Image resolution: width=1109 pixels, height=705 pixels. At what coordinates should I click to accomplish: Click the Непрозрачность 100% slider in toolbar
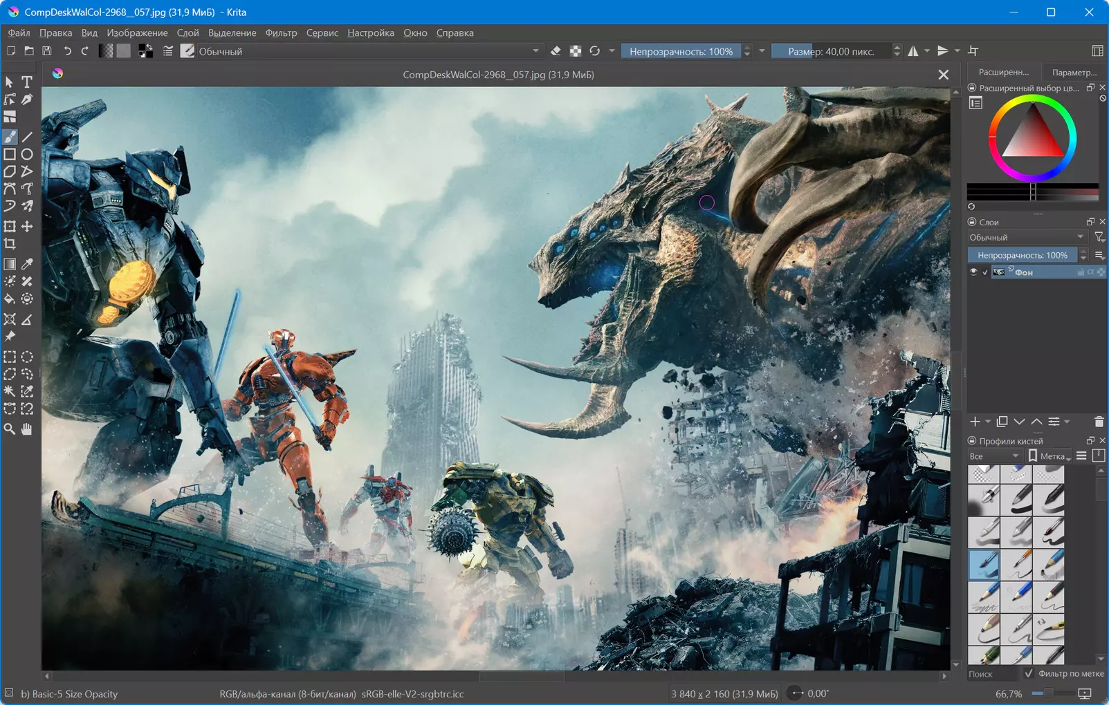[x=681, y=51]
